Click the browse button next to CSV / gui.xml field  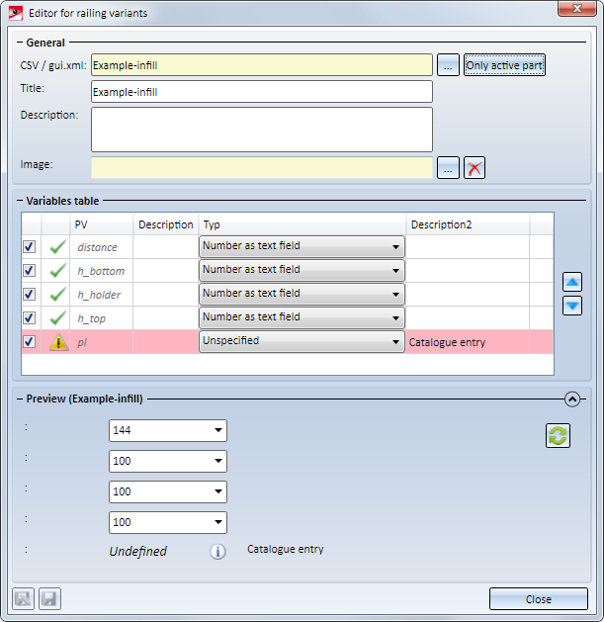click(448, 65)
